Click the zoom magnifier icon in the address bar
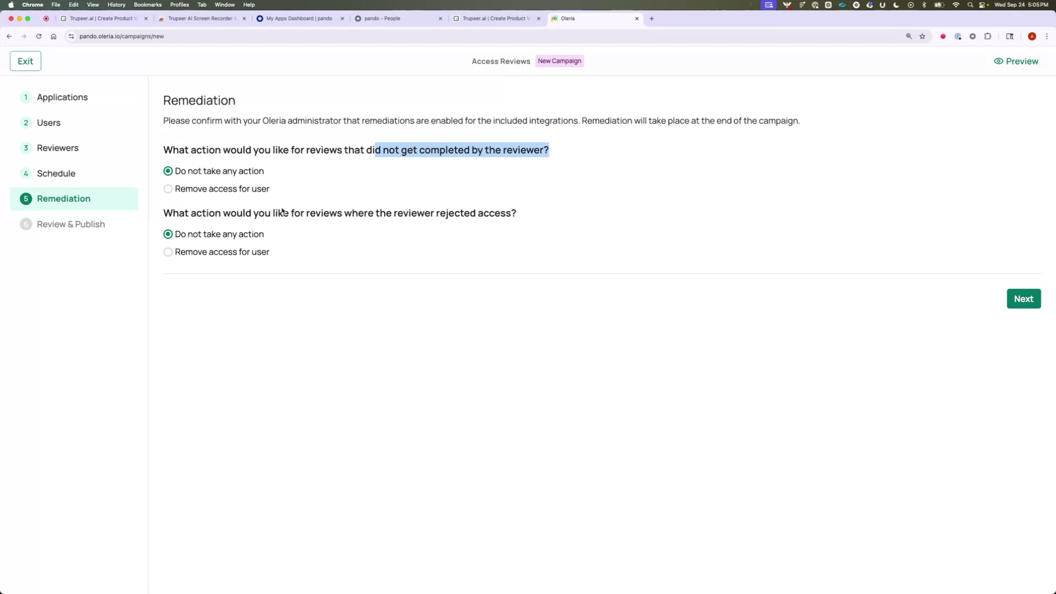The image size is (1056, 594). click(x=909, y=36)
